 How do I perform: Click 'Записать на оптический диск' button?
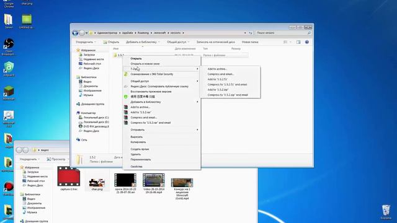(215, 42)
